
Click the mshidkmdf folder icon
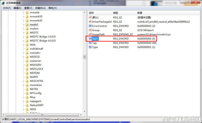tap(27, 49)
